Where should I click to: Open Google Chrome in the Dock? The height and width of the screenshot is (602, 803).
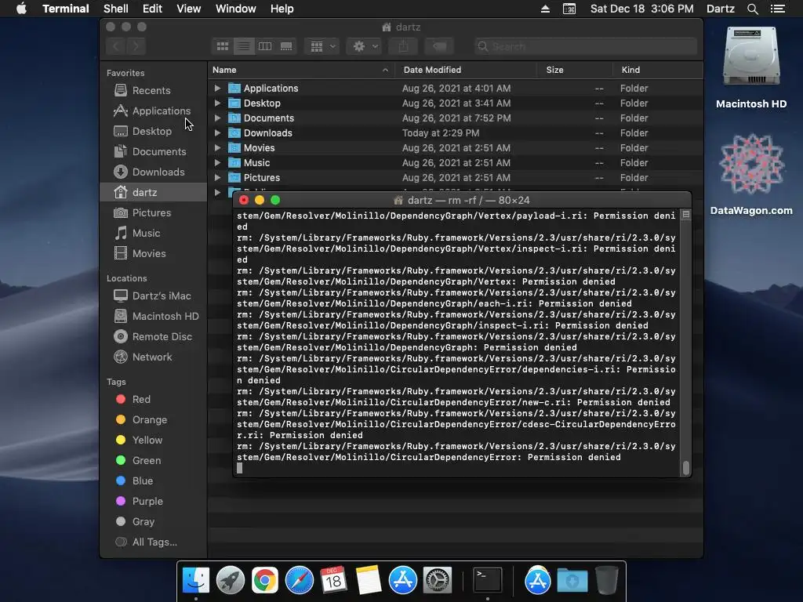pos(265,581)
